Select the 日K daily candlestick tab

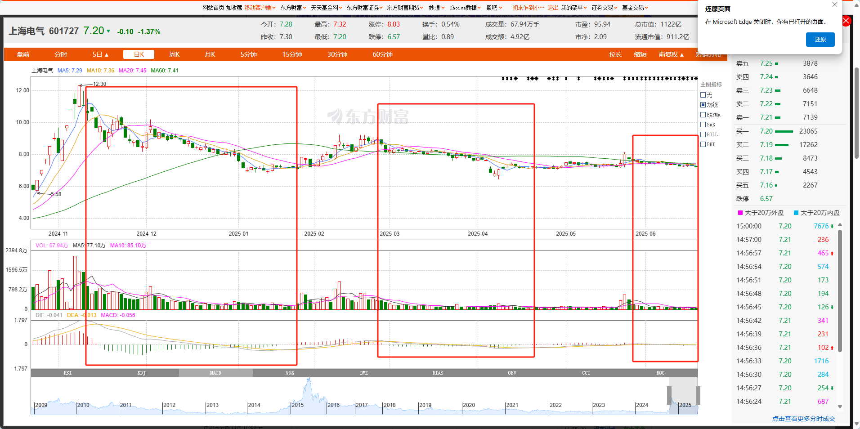click(x=139, y=54)
